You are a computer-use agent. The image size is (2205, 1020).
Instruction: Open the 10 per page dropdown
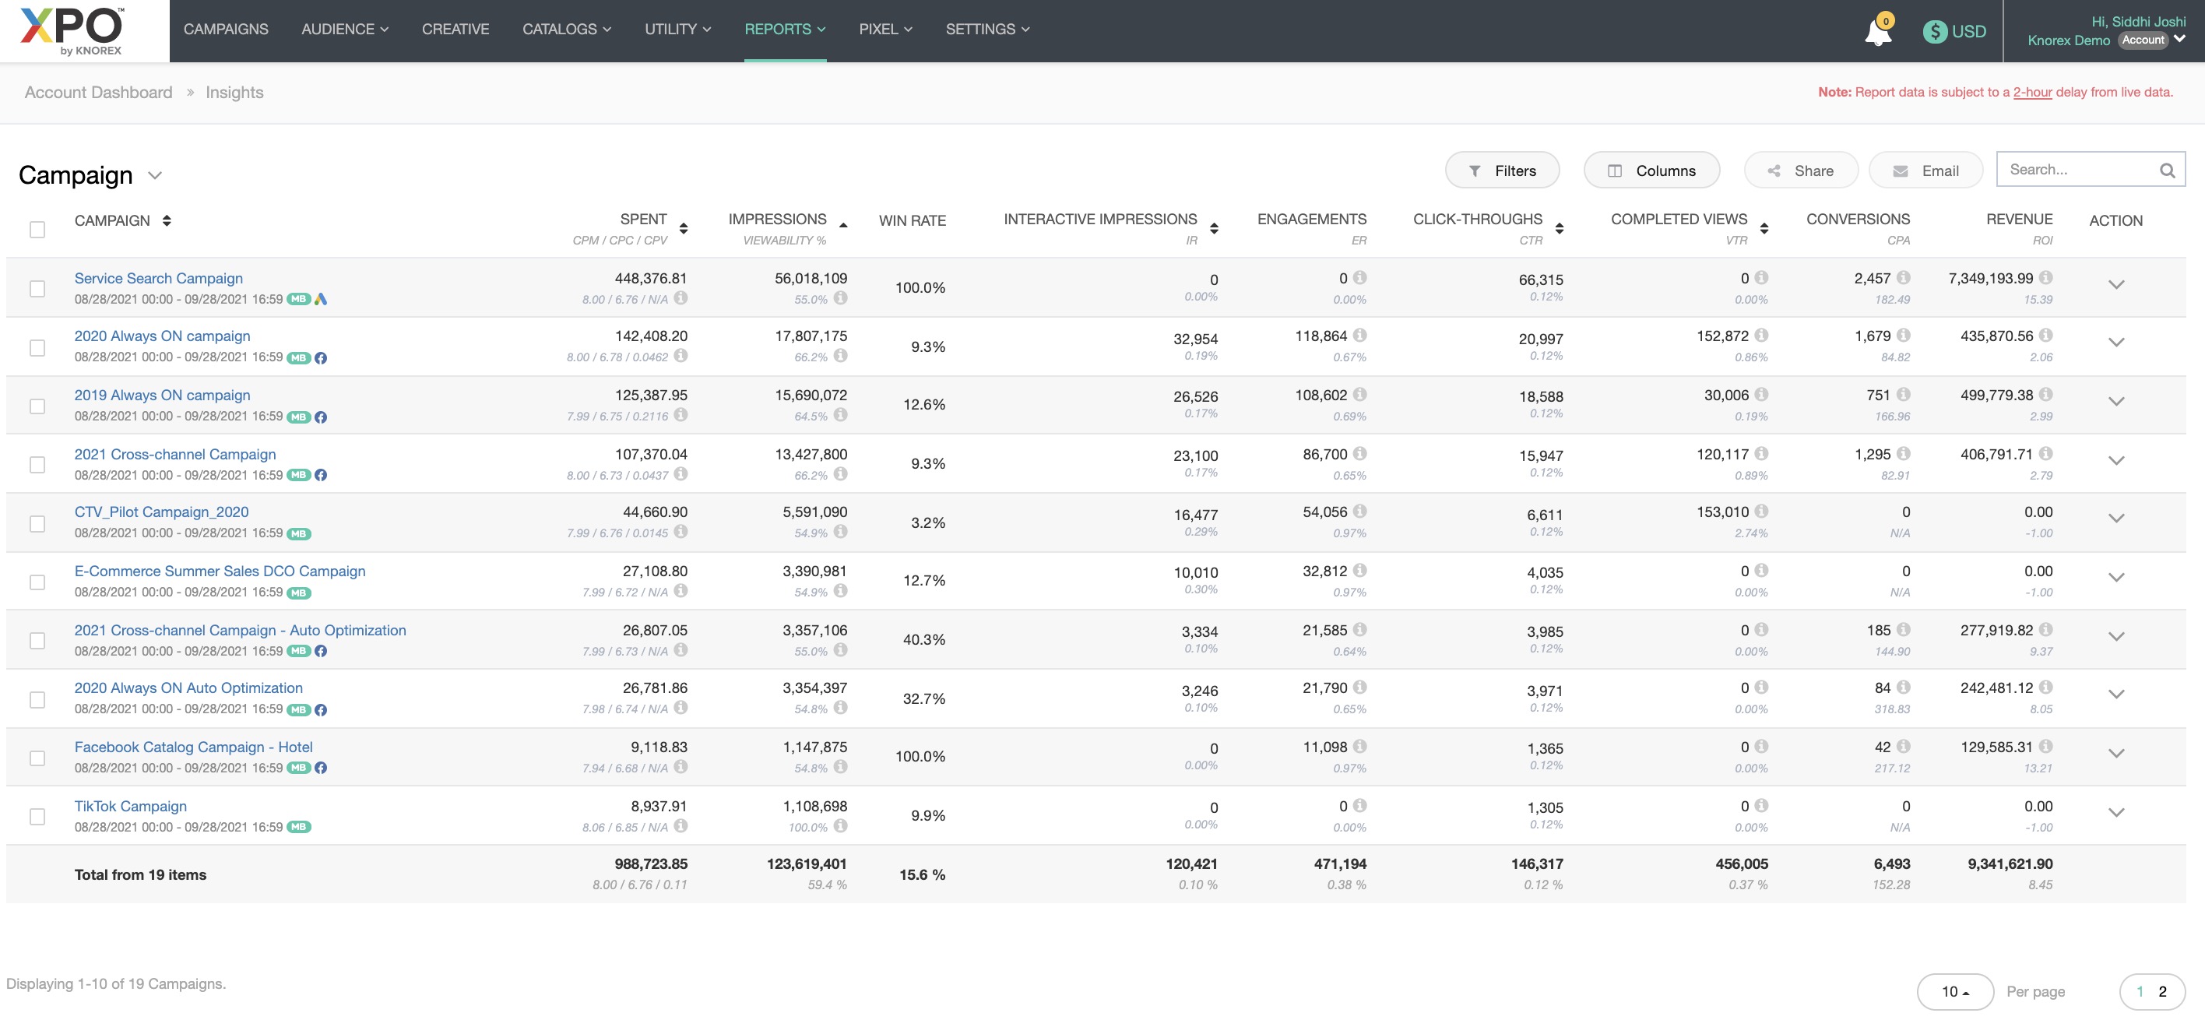[1955, 992]
